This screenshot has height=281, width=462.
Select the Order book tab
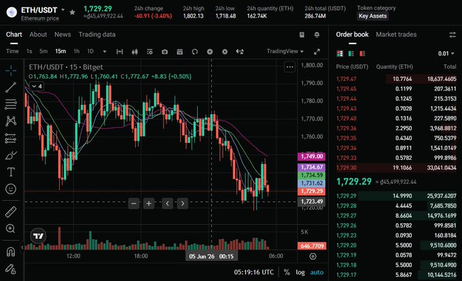(352, 34)
